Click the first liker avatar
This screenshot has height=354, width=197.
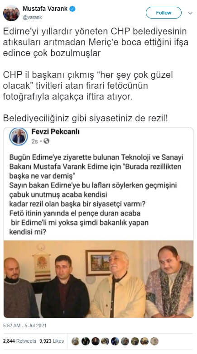tap(76, 341)
